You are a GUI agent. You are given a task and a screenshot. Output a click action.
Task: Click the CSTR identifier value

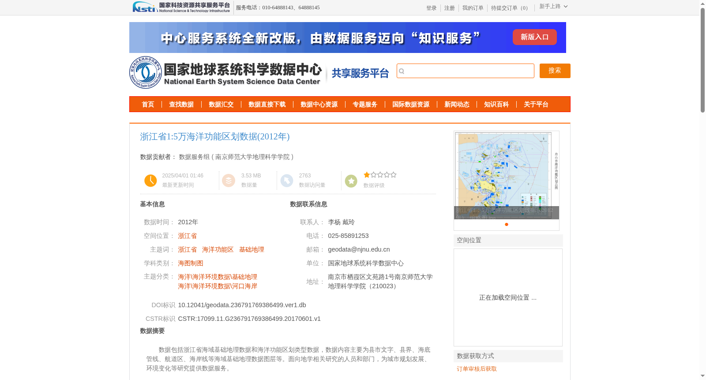tap(249, 319)
